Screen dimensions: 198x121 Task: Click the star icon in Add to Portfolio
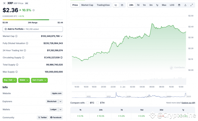[x=6, y=29]
